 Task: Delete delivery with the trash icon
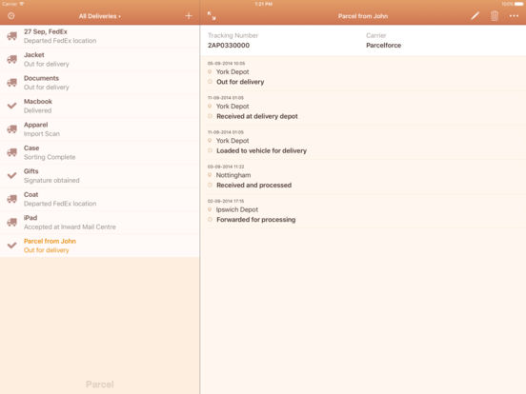click(x=495, y=16)
